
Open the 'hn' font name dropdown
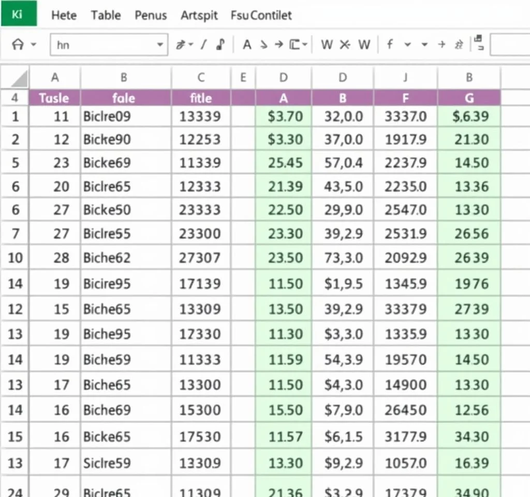tap(160, 45)
